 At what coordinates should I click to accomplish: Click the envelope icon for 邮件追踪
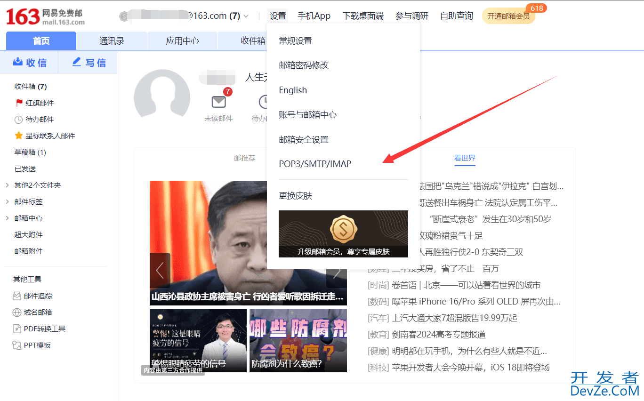[x=16, y=296]
